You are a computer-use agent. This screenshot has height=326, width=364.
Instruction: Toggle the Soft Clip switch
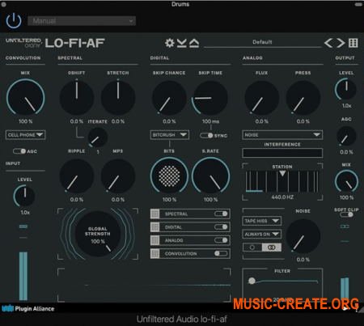(346, 214)
